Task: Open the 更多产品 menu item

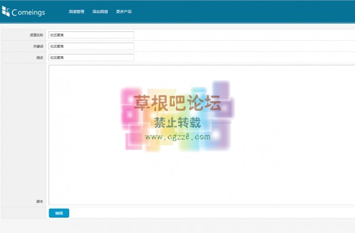Action: click(124, 12)
